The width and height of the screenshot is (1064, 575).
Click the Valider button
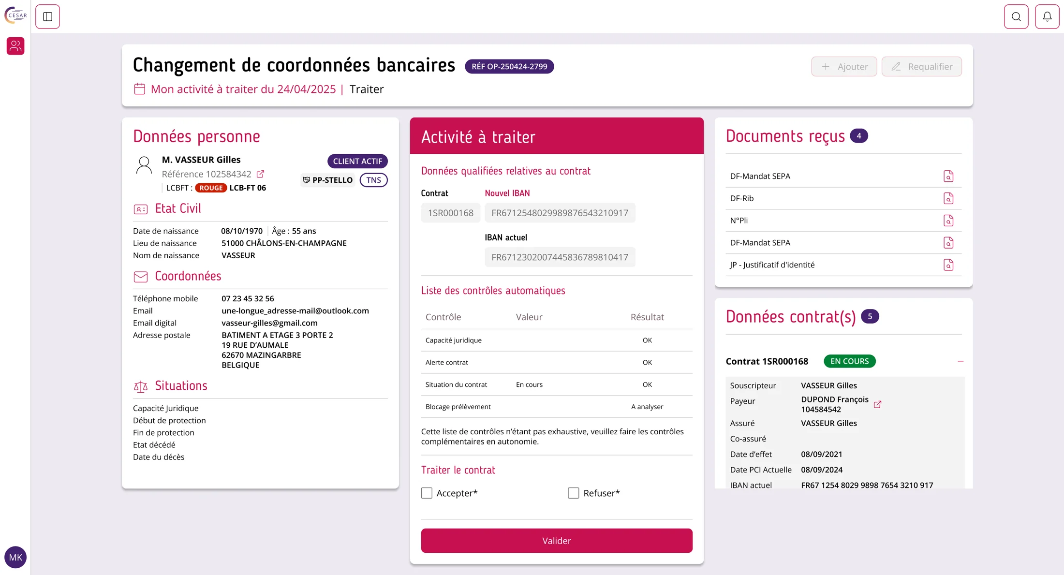557,541
